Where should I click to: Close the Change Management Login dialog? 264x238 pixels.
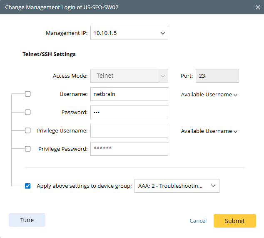[x=258, y=7]
